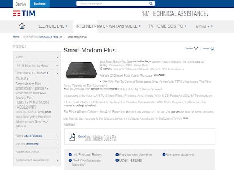Open Password Setting link
234x177 pixels.
click(135, 155)
